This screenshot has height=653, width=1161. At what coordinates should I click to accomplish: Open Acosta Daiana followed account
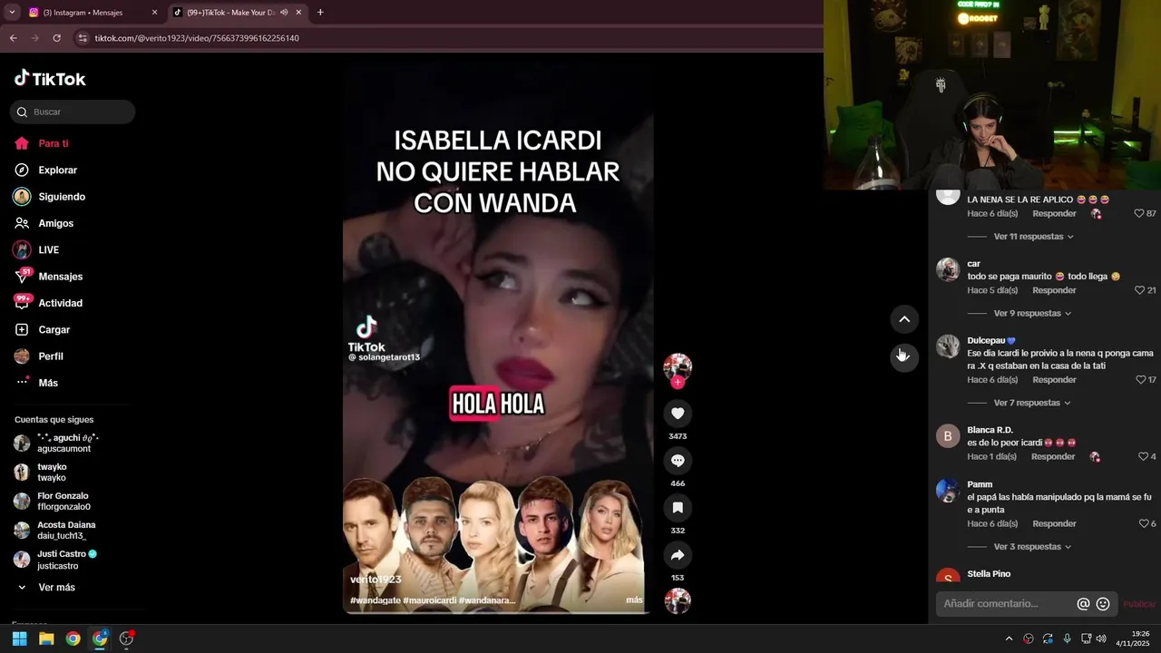click(x=54, y=531)
